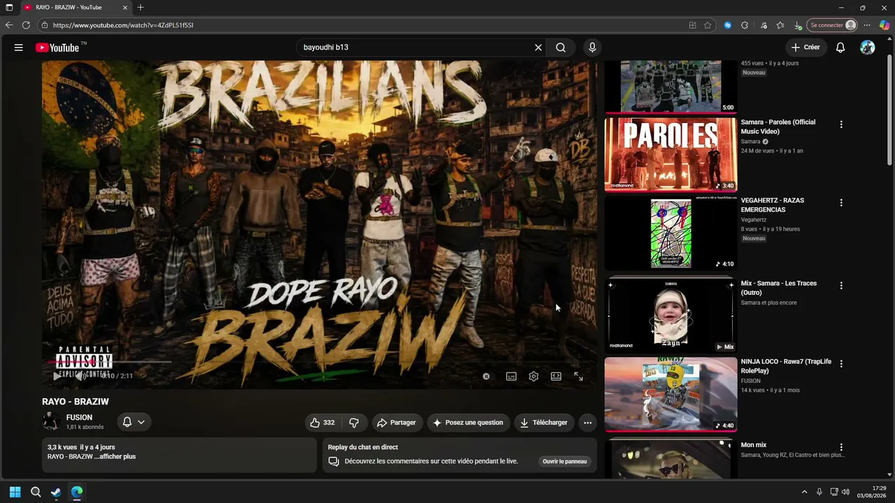Viewport: 895px width, 503px height.
Task: Run search with the magnifying glass button
Action: (561, 48)
